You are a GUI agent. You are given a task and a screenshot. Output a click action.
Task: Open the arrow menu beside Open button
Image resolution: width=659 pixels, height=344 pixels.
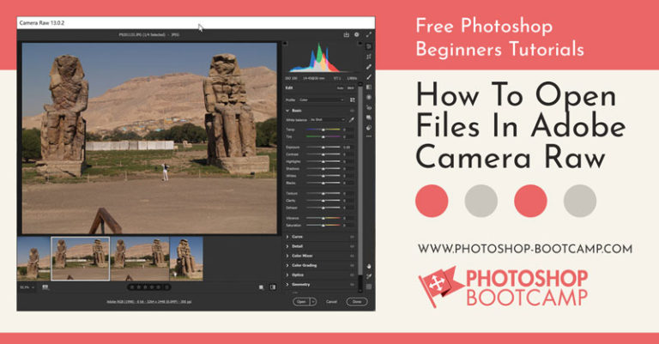point(313,302)
